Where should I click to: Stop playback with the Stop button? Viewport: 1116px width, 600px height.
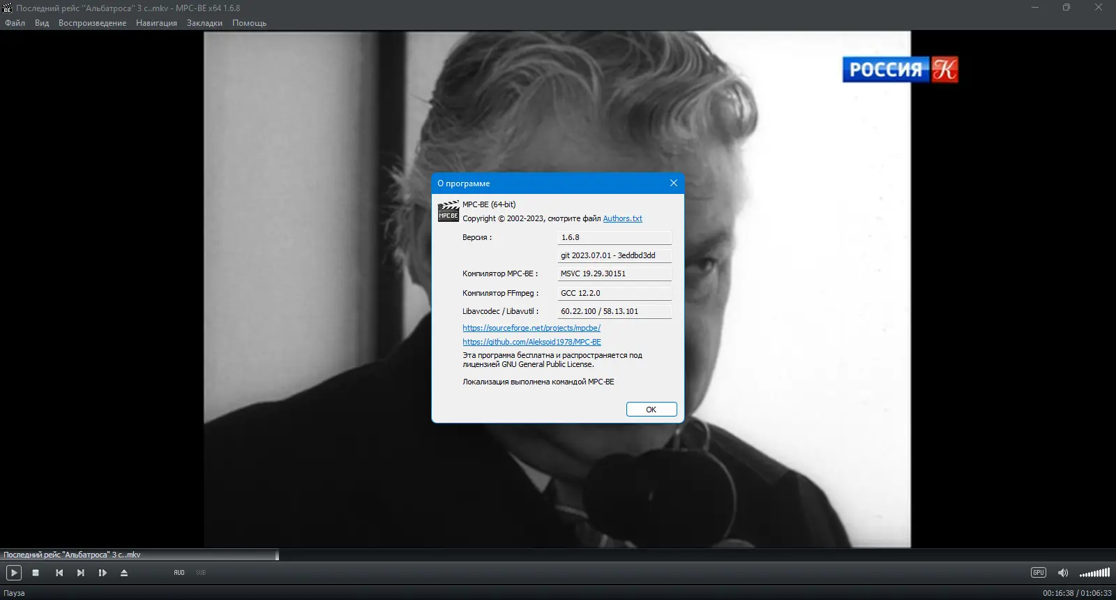pos(36,573)
